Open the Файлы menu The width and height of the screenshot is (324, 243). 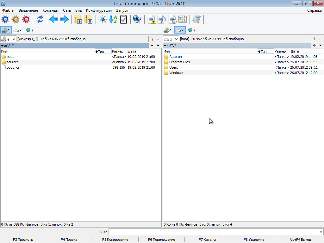(x=8, y=10)
